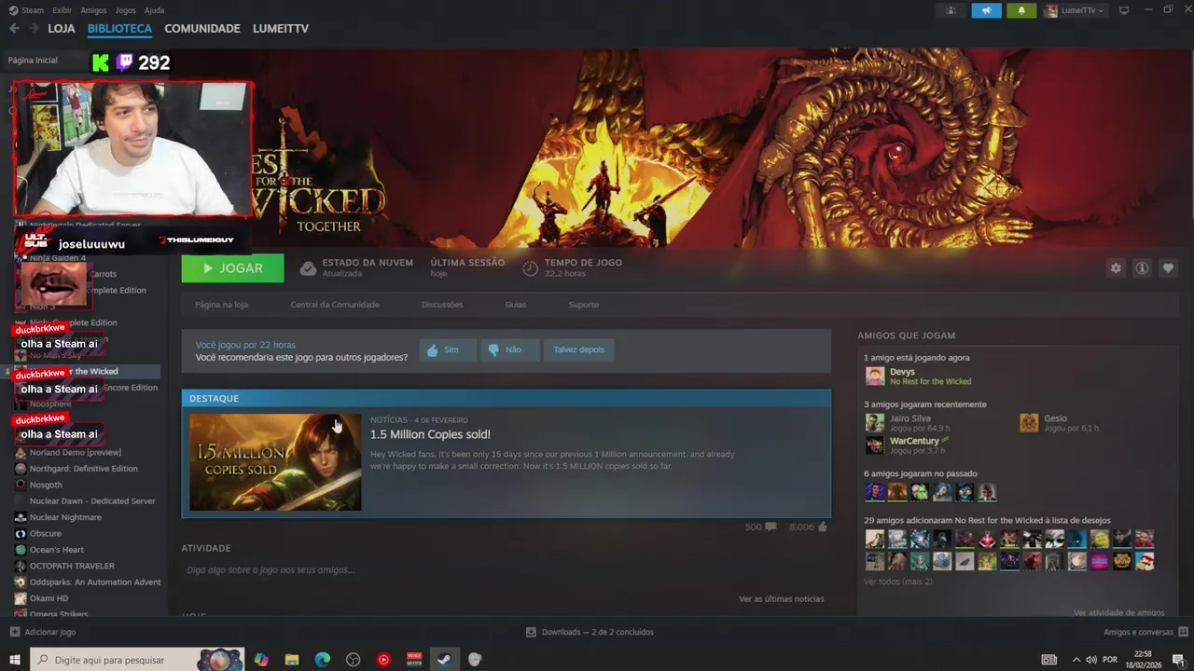
Task: Type in Windows taskbar search box
Action: (137, 660)
